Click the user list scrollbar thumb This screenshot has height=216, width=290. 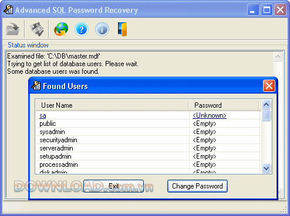click(x=266, y=115)
